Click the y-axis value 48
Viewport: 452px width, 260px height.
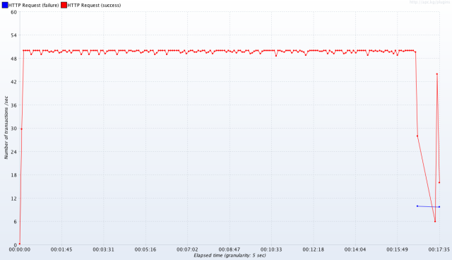[14, 59]
